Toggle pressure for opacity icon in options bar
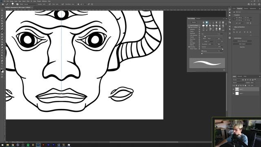The height and width of the screenshot is (147, 261). [50, 4]
